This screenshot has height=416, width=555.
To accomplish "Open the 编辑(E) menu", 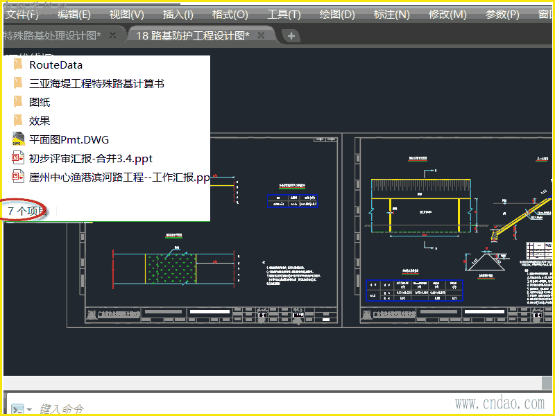I will tap(74, 15).
